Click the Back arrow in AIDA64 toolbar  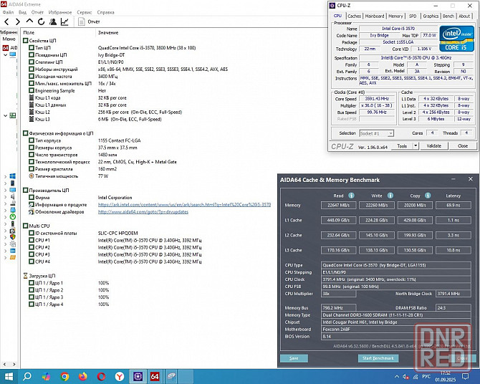pos(6,22)
